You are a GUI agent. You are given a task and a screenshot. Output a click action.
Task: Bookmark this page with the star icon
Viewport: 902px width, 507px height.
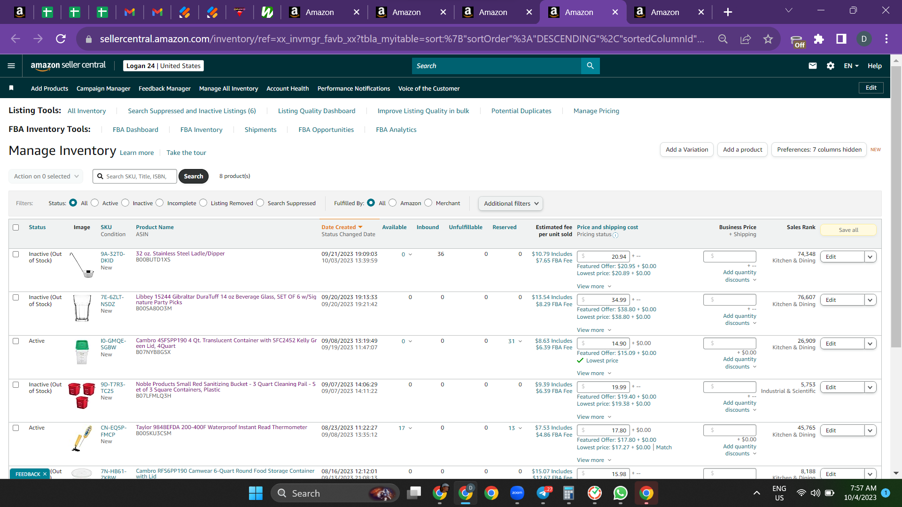768,39
